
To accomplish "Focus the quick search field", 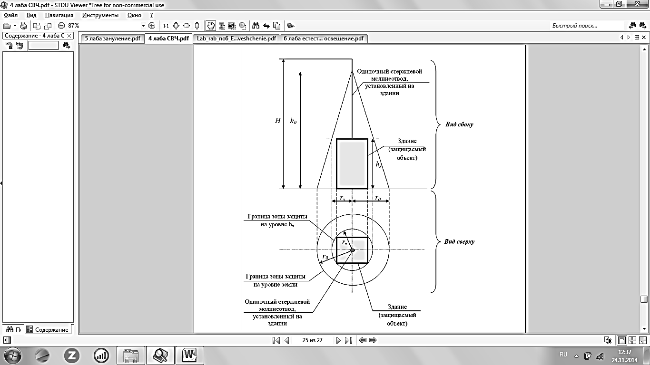I will tap(587, 26).
